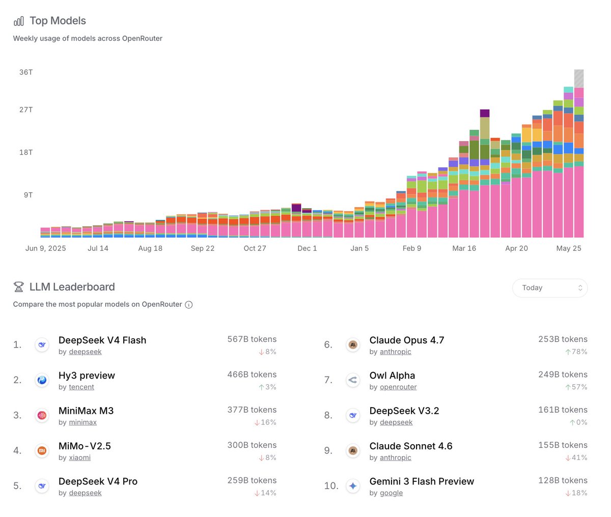The width and height of the screenshot is (611, 517).
Task: Click the 377B tokens value
Action: point(252,410)
